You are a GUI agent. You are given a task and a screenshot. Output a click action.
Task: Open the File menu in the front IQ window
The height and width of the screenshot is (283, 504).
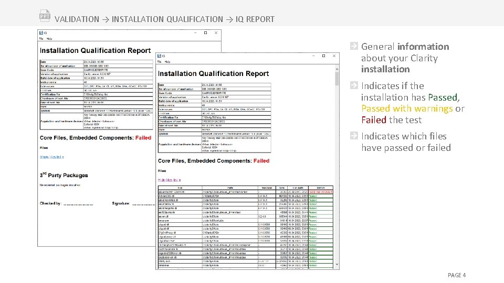(160, 62)
